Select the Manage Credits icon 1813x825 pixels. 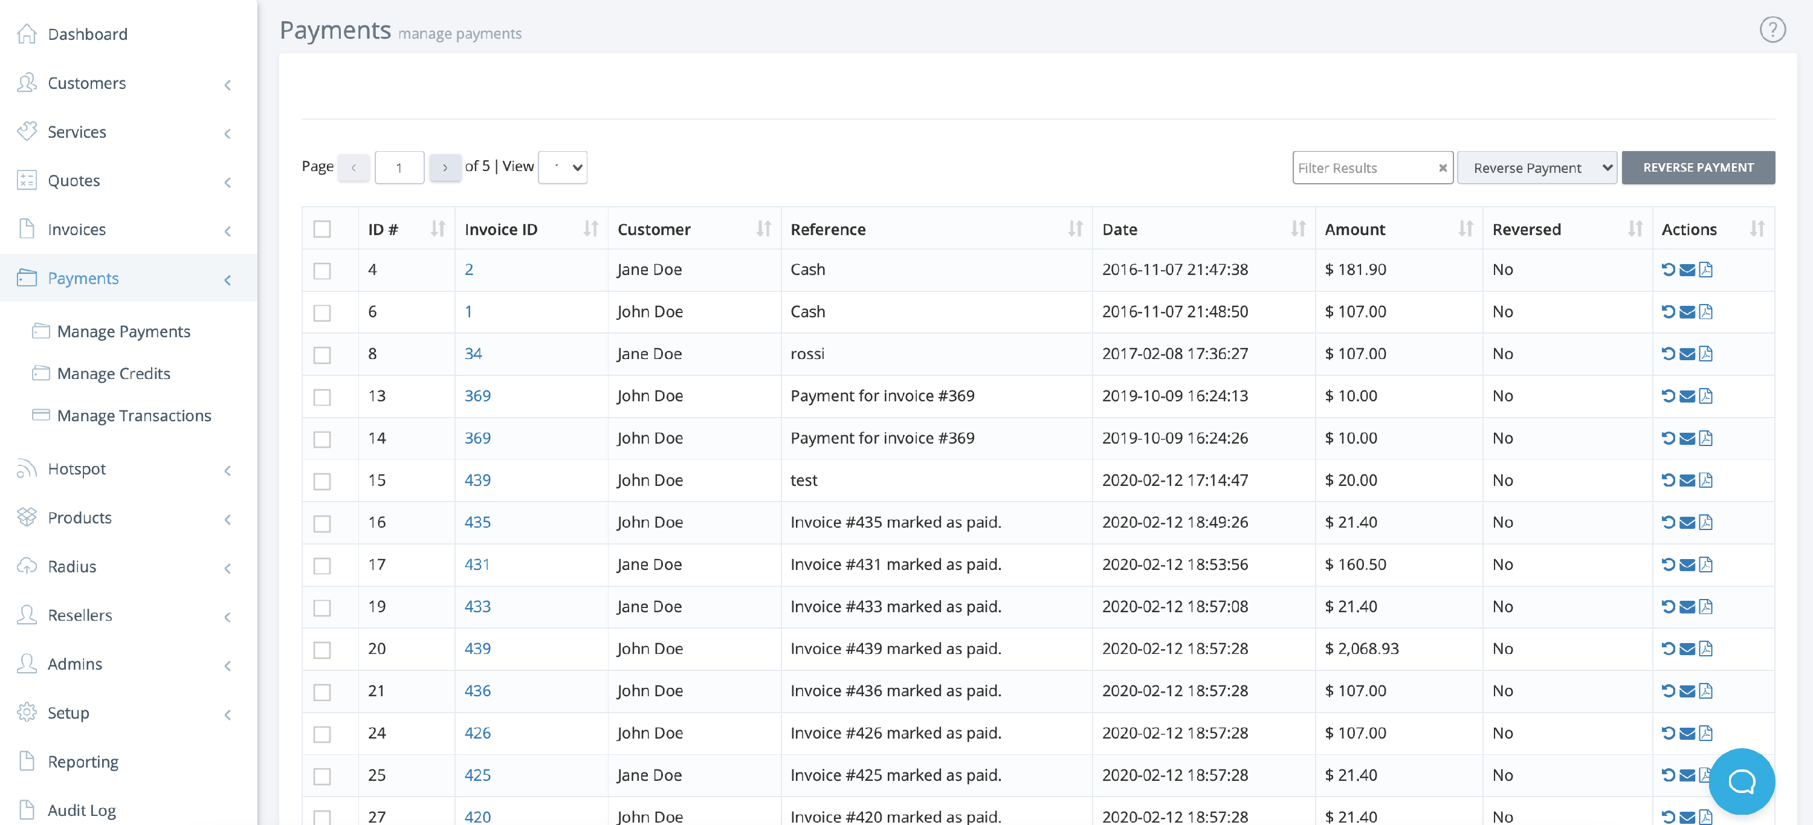(41, 373)
